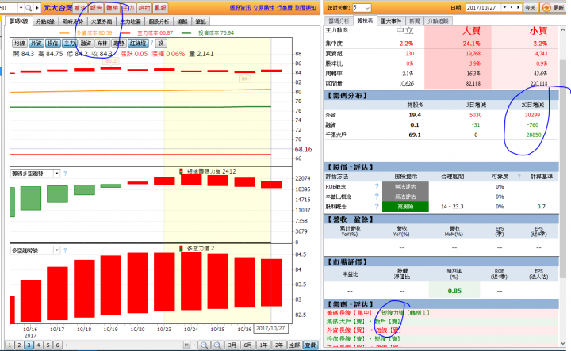
Task: Go to previous date with left arrow
Action: [x=512, y=8]
